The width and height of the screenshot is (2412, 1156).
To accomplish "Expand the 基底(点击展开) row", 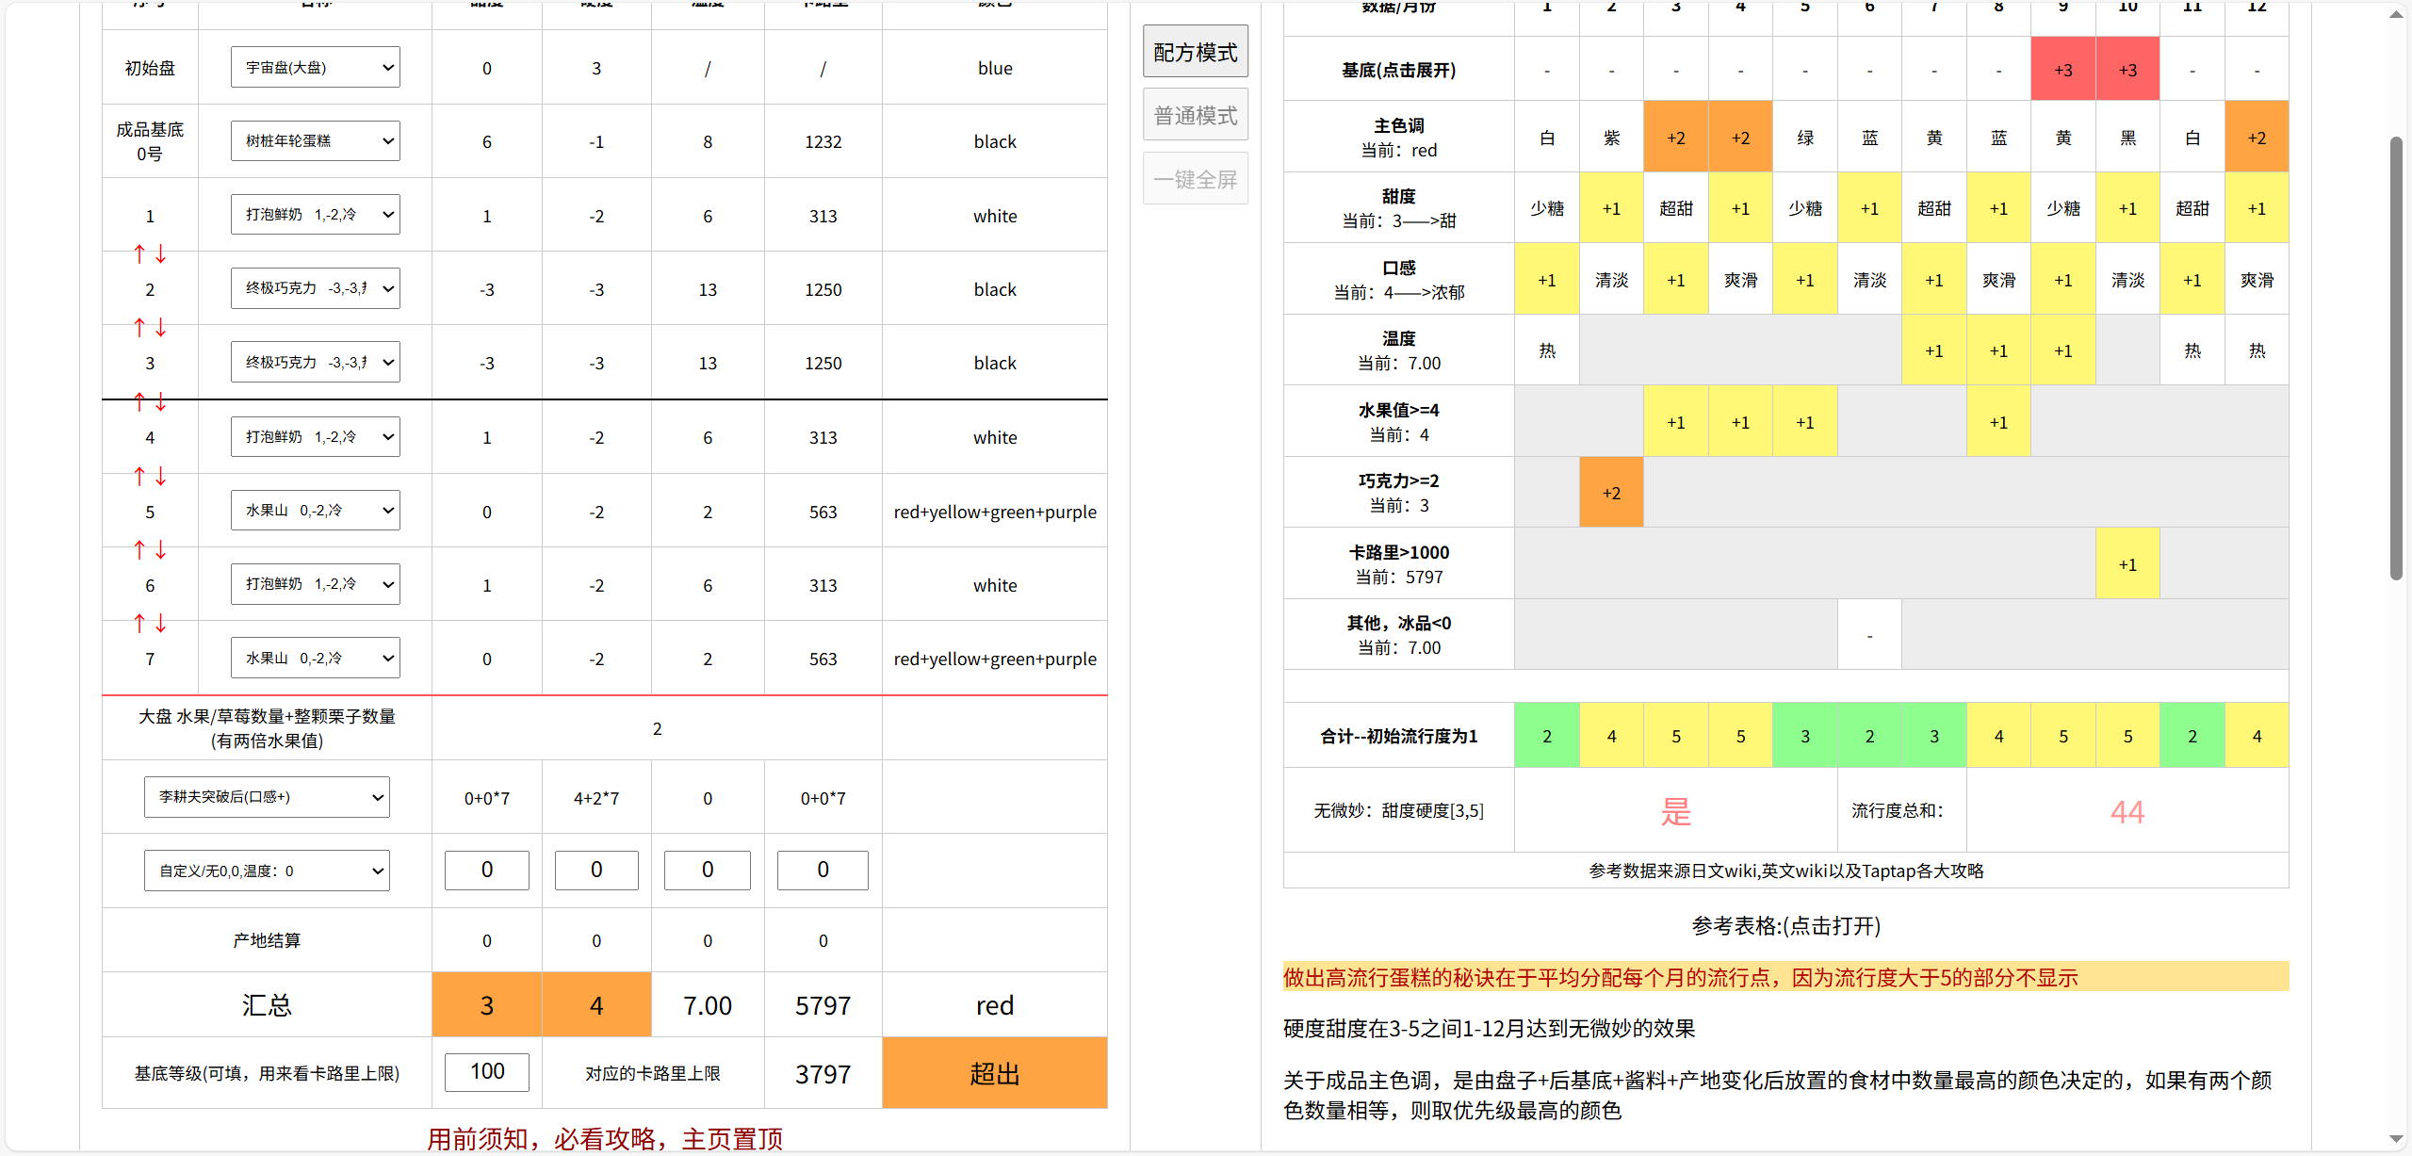I will coord(1398,70).
